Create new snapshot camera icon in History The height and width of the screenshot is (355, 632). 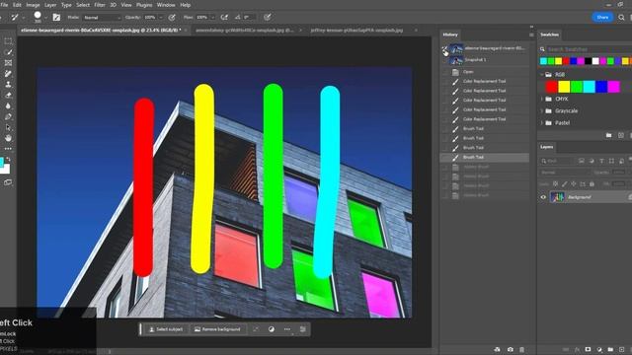pos(510,349)
